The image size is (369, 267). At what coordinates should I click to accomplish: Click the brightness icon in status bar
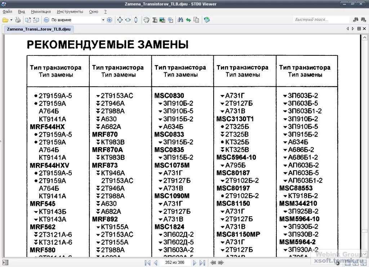click(x=338, y=263)
